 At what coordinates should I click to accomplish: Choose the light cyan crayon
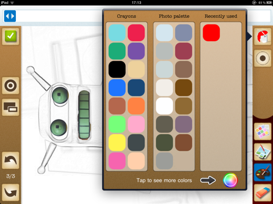click(117, 33)
